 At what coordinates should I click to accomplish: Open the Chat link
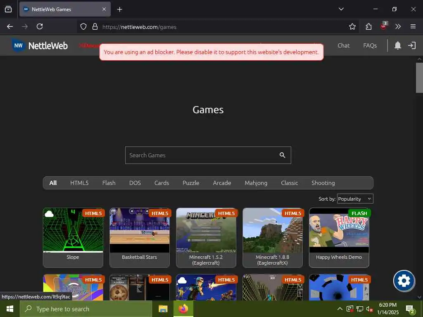[343, 45]
